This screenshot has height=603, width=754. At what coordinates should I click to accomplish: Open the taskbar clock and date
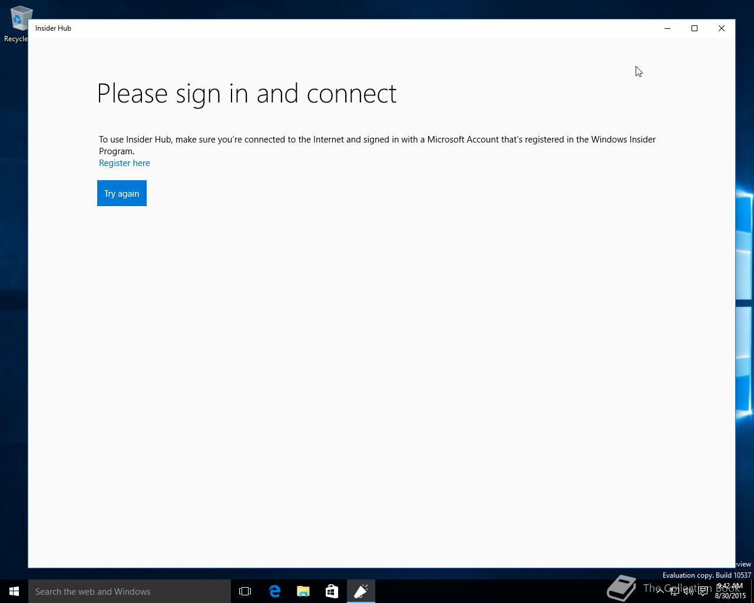click(730, 591)
